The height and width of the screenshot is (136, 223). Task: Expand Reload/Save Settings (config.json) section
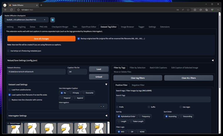pyautogui.click(x=110, y=61)
